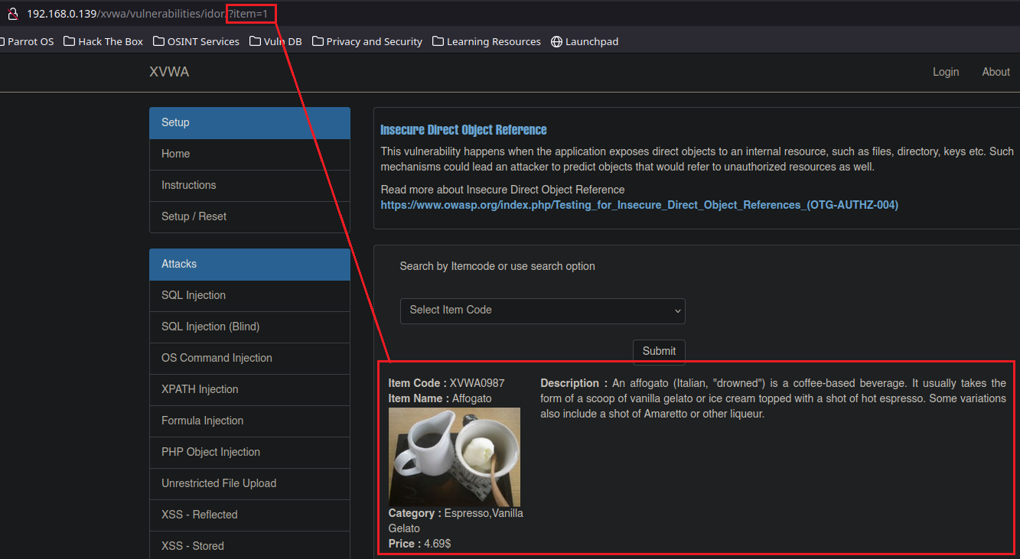
Task: Click the Launchpad globe bookmark
Action: pos(585,41)
